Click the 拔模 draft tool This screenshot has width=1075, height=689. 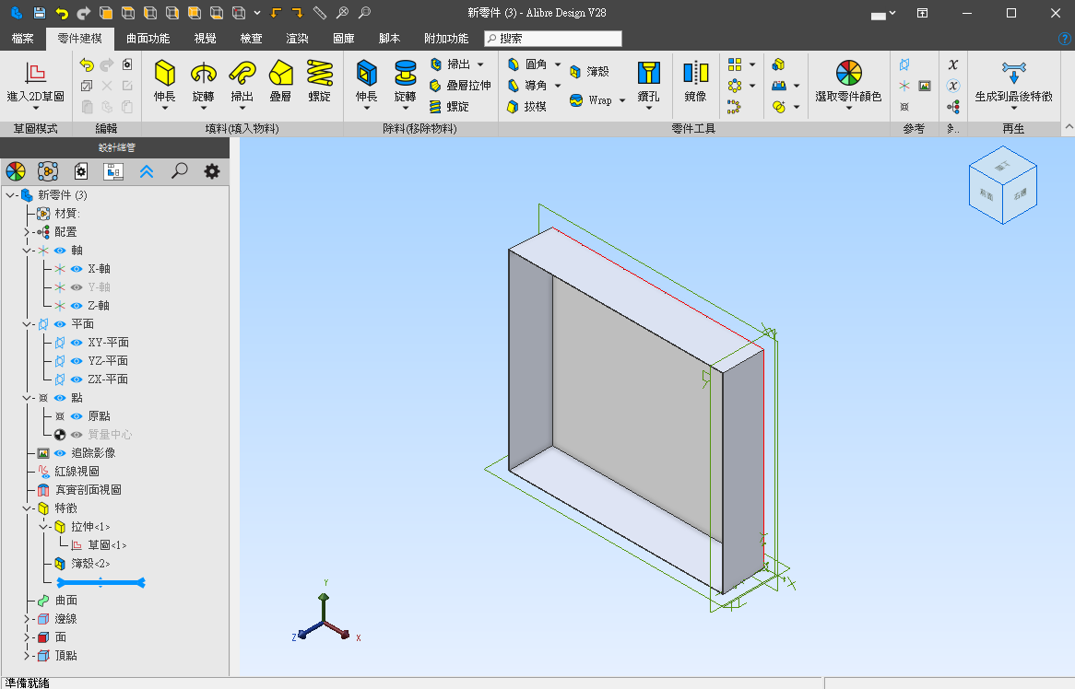pyautogui.click(x=527, y=107)
